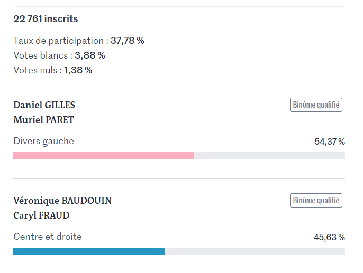Click the grey remainder of the Centre et droite bar

click(x=255, y=251)
